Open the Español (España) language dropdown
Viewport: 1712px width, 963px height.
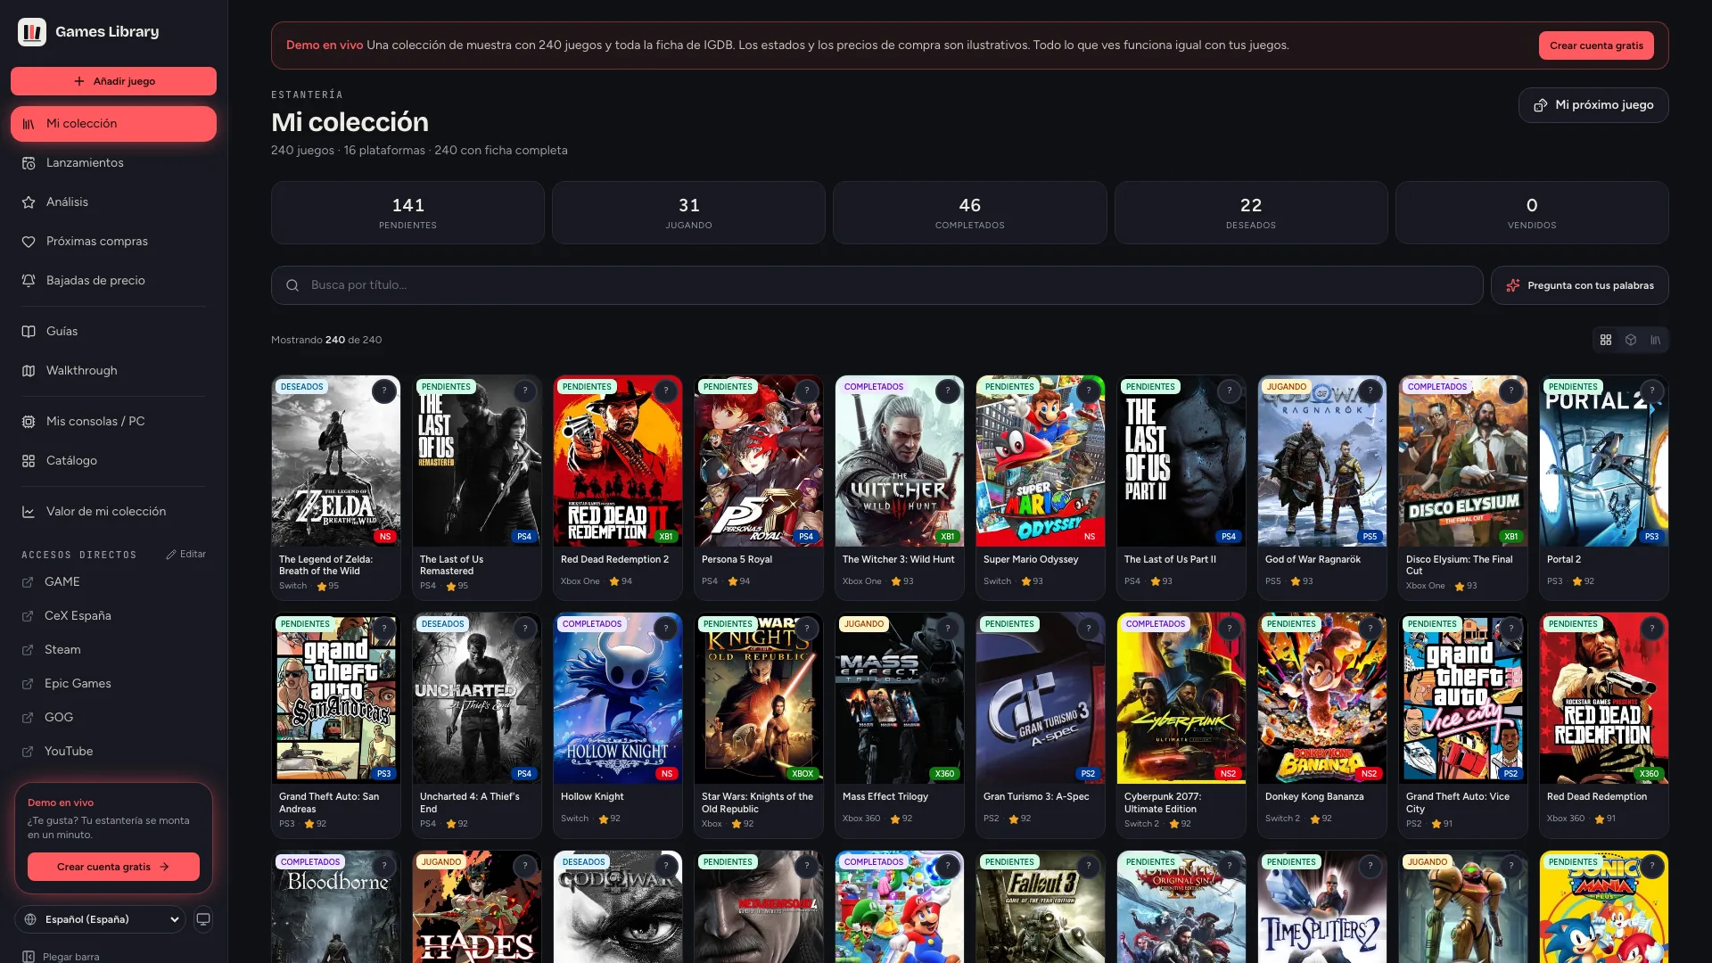100,919
